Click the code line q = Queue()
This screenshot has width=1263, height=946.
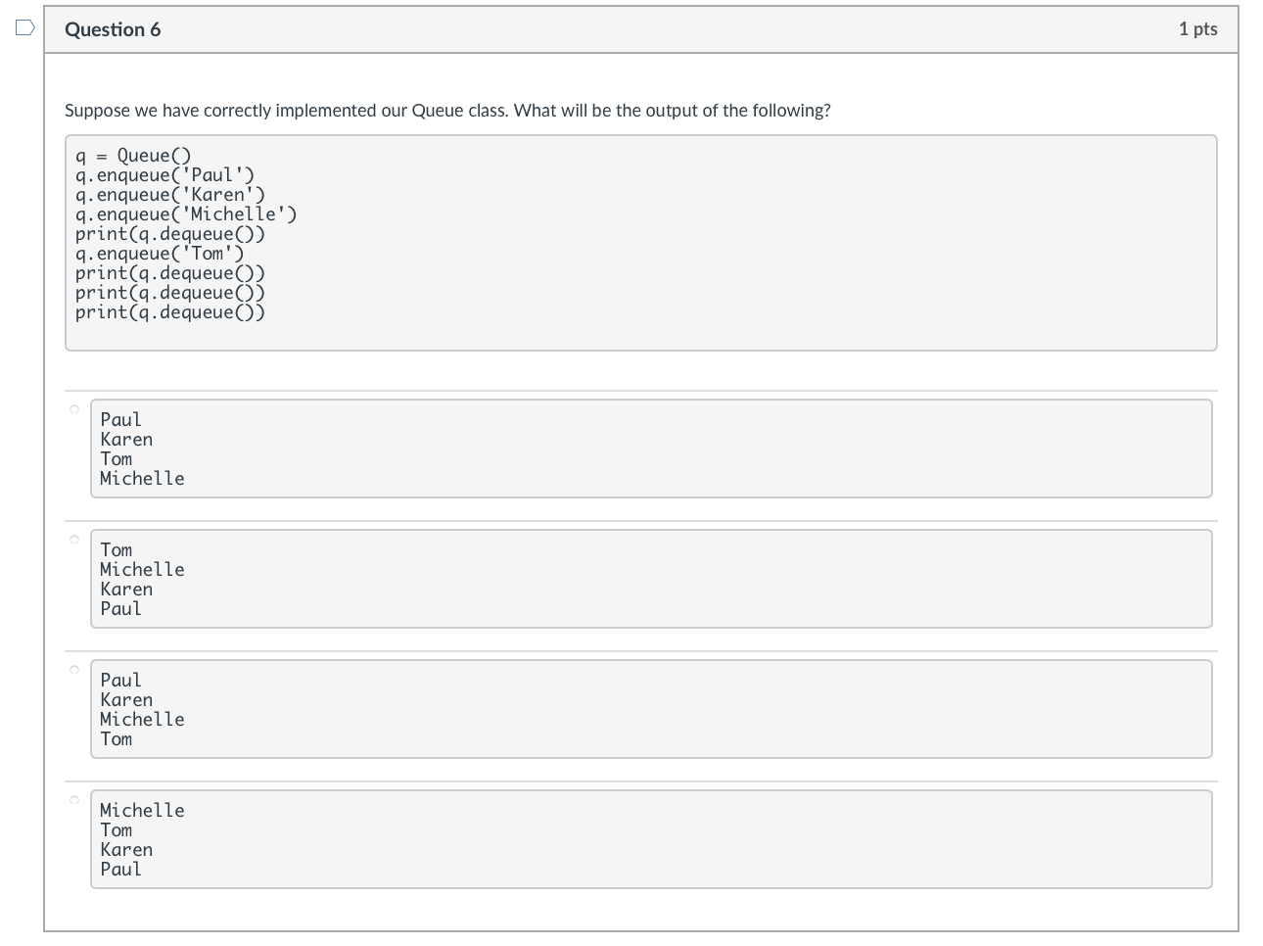click(x=133, y=156)
